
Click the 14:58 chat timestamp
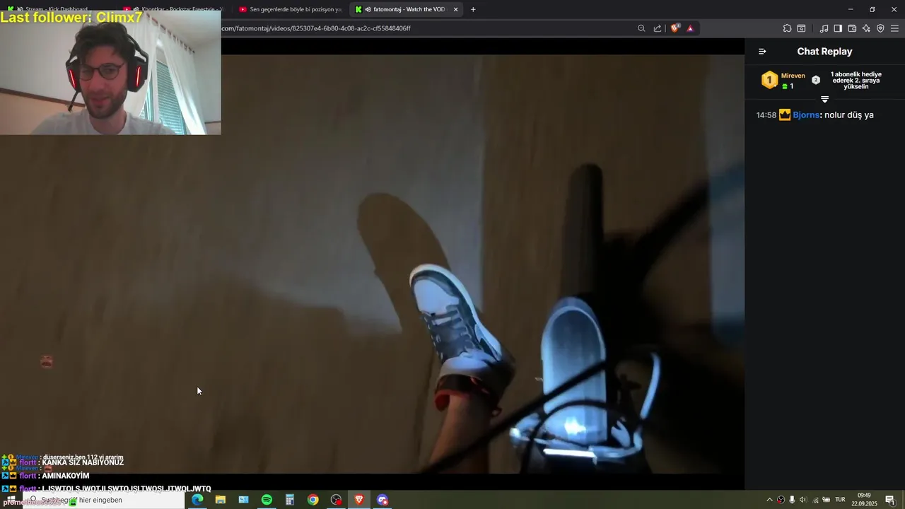click(x=766, y=115)
